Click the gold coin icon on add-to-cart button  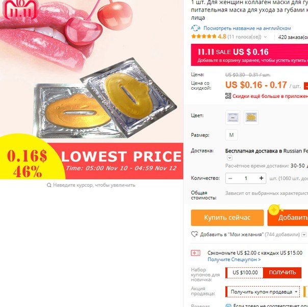[x=274, y=210]
